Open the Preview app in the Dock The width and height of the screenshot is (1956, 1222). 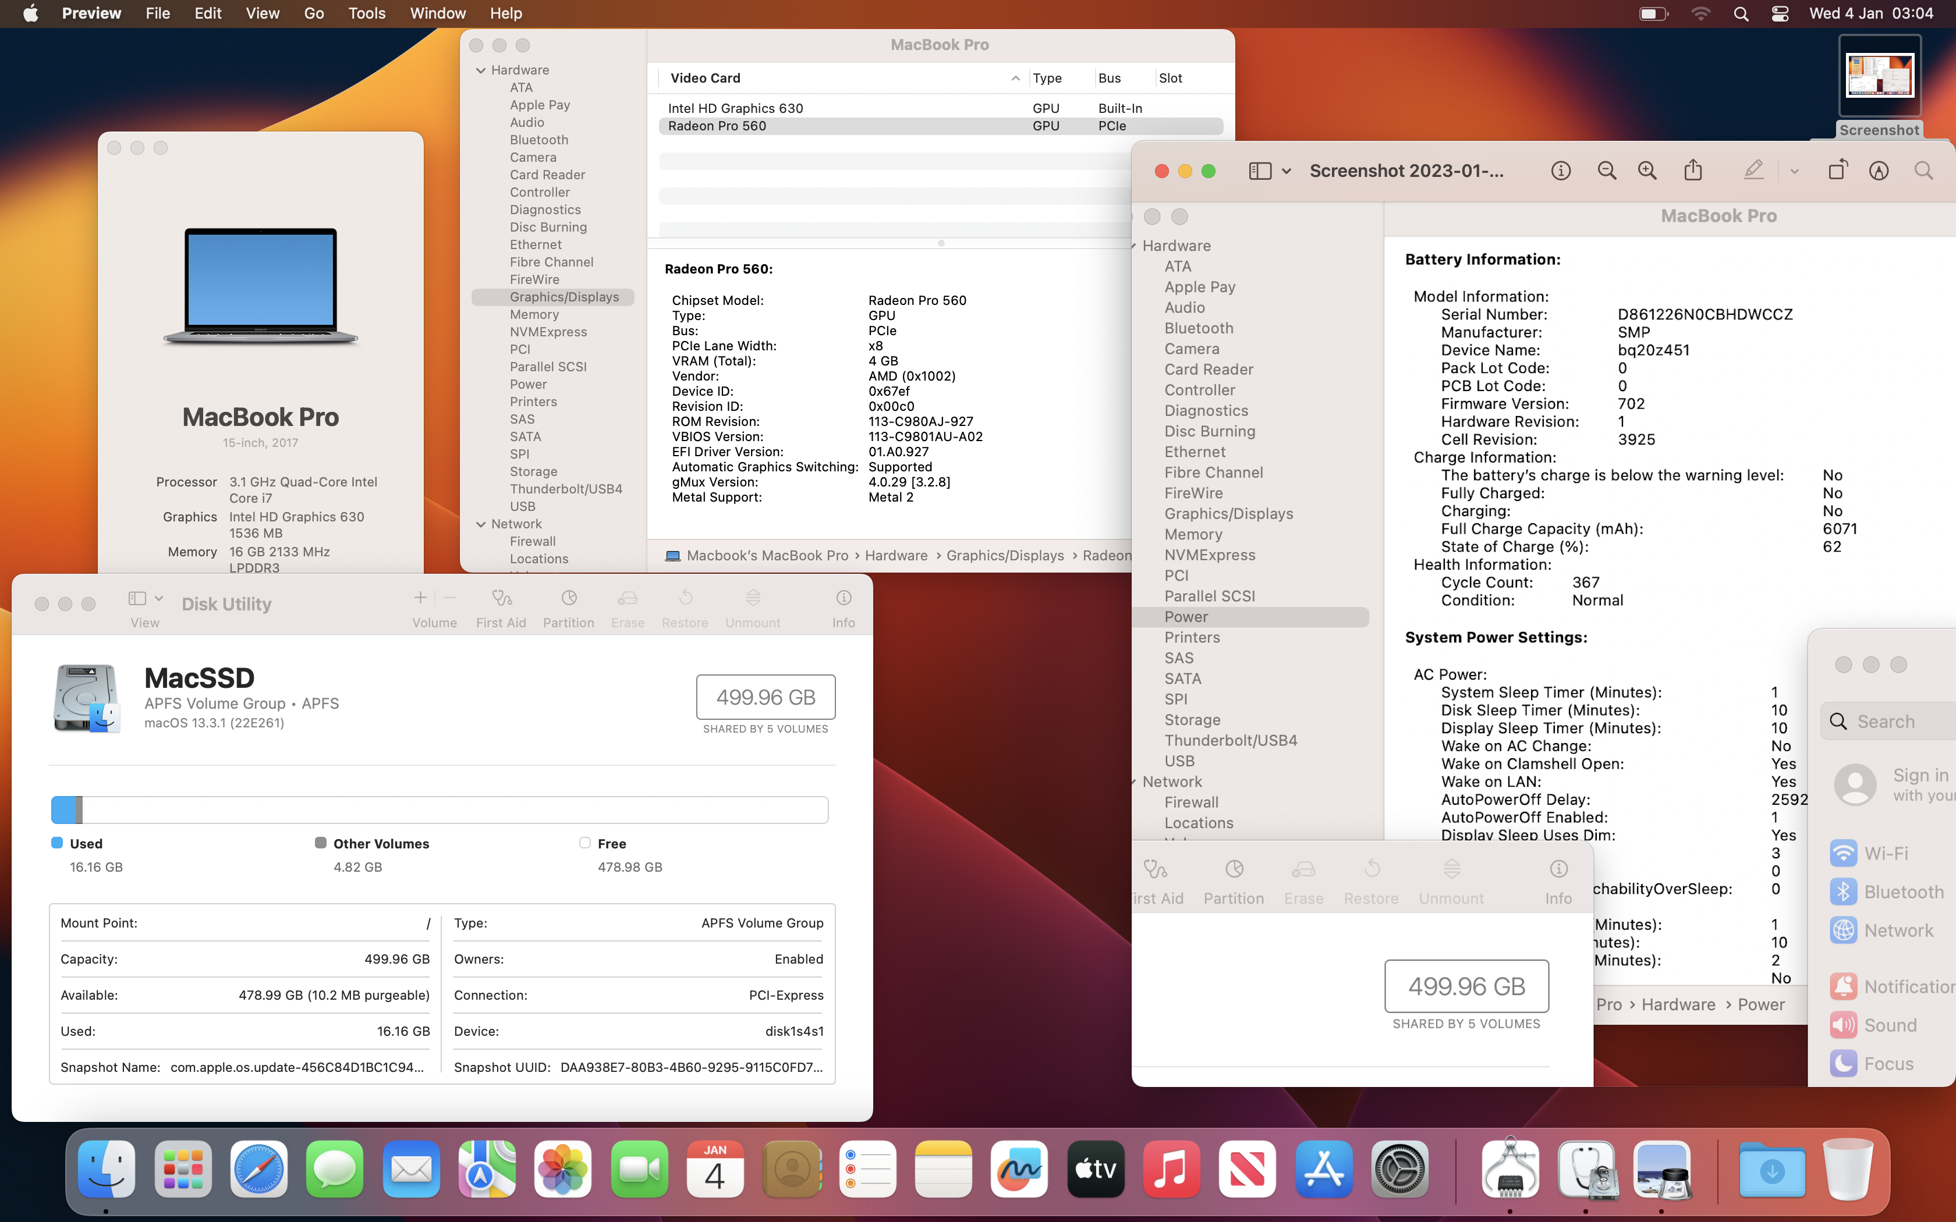(x=1662, y=1168)
